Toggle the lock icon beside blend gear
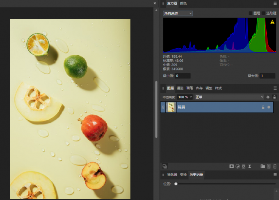This screenshot has height=200, width=279. [274, 97]
